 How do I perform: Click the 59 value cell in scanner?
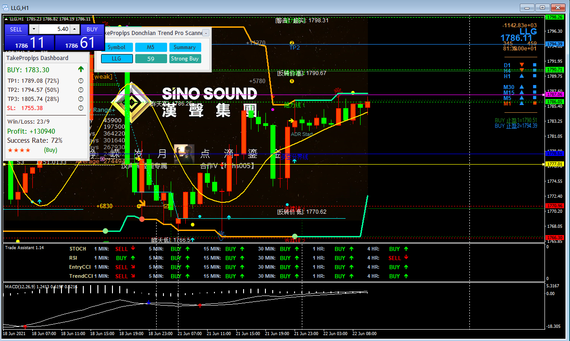[151, 59]
